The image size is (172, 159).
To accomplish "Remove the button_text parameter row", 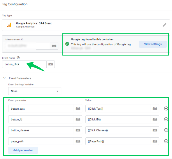I will coord(166,108).
